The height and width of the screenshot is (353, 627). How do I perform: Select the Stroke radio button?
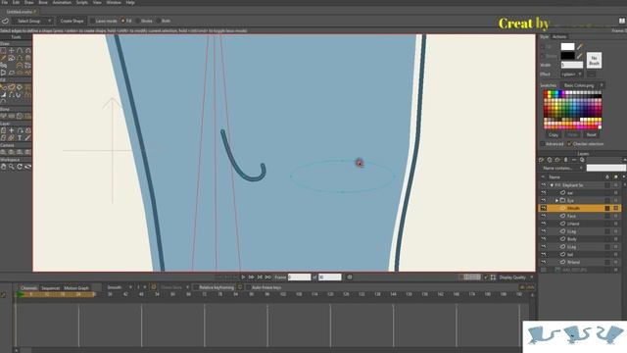pos(138,21)
